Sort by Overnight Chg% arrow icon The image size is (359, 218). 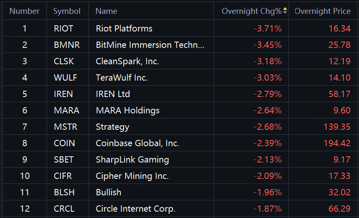point(286,11)
